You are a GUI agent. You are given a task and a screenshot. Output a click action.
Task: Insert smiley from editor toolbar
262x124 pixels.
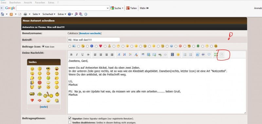click(x=178, y=55)
